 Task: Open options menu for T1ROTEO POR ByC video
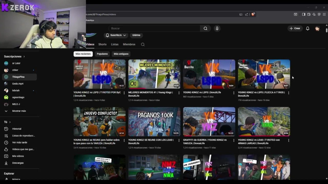tap(124, 93)
